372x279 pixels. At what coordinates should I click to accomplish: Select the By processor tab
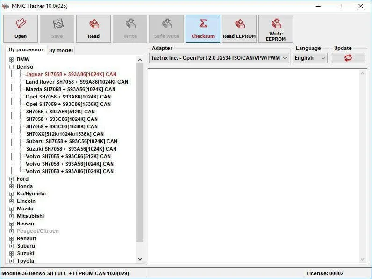click(26, 50)
